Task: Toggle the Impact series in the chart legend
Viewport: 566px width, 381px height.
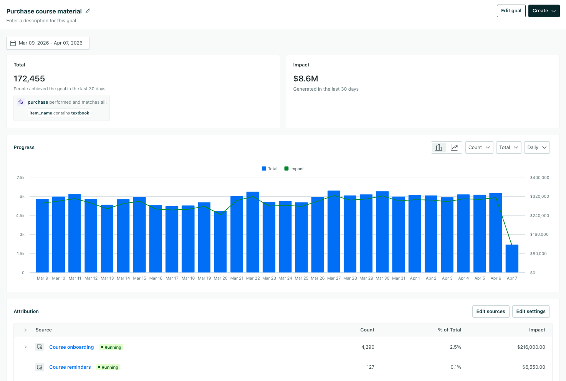Action: click(x=293, y=168)
